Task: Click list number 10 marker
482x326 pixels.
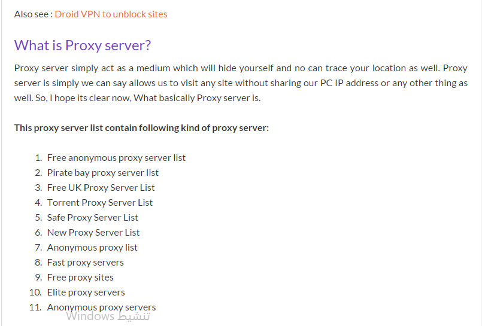Action: pyautogui.click(x=36, y=293)
